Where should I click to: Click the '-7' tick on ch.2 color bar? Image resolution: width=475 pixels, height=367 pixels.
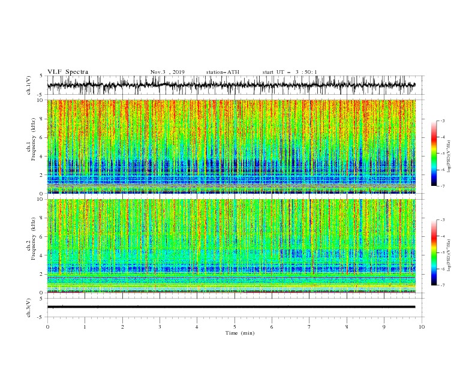[443, 285]
